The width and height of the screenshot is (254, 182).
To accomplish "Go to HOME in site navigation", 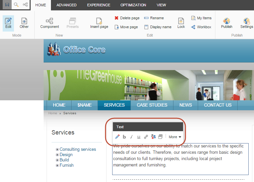I will tap(59, 105).
